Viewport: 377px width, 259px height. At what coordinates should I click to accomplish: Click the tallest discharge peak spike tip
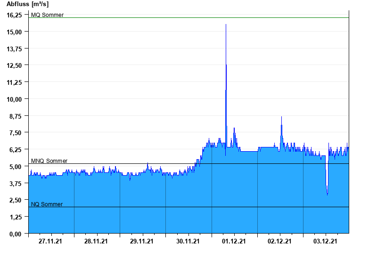[226, 24]
